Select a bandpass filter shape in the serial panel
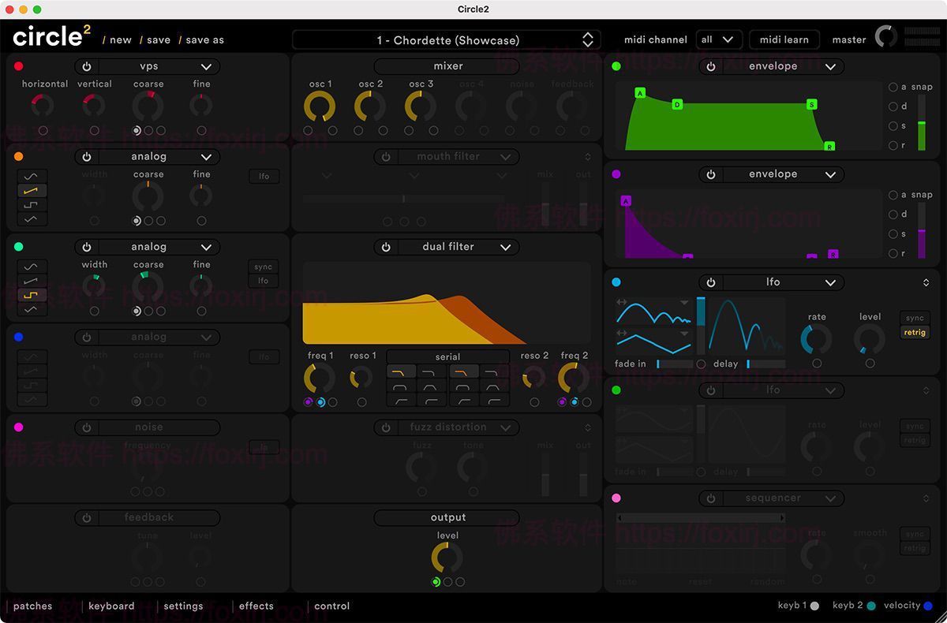Viewport: 947px width, 623px height. (401, 387)
